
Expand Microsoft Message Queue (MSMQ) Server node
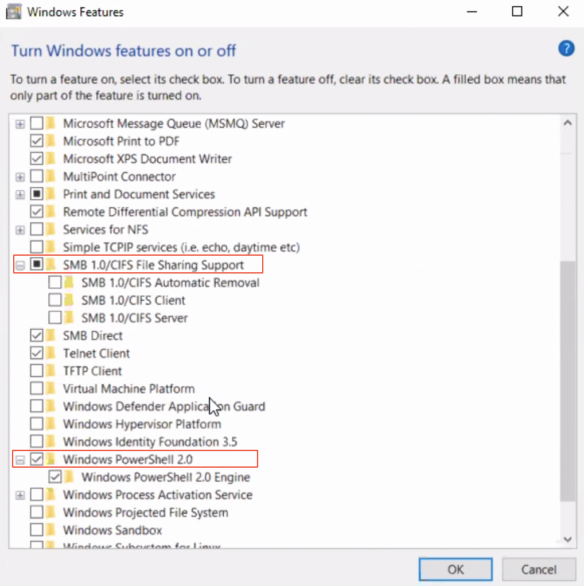pyautogui.click(x=20, y=124)
